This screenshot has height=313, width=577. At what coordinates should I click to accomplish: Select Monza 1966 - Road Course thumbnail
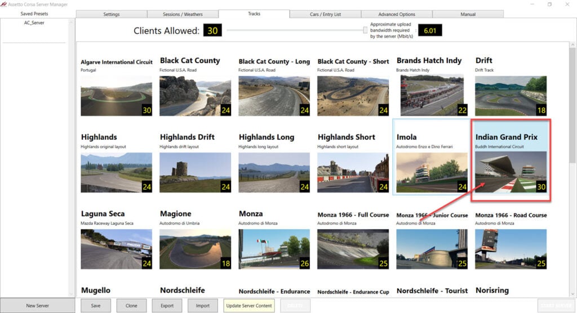pos(511,249)
